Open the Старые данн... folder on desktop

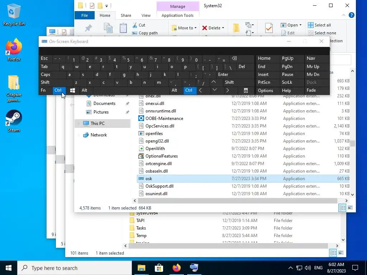[x=14, y=89]
